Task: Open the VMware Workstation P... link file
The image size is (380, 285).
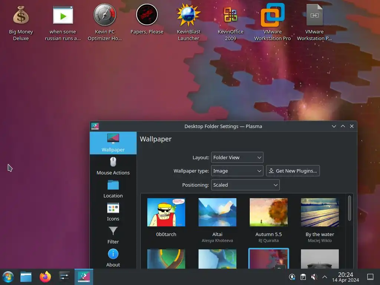Action: [x=314, y=22]
